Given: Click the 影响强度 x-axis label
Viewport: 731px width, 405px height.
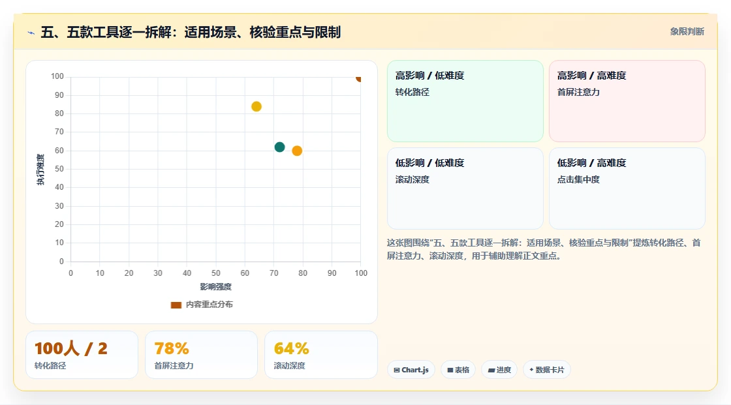Looking at the screenshot, I should (x=216, y=286).
